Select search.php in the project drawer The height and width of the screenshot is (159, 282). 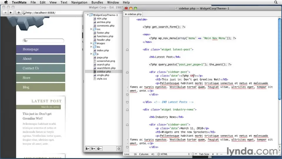(103, 64)
